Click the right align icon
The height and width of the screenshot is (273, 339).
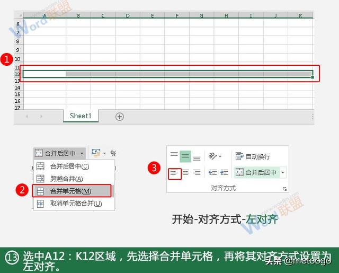(197, 172)
